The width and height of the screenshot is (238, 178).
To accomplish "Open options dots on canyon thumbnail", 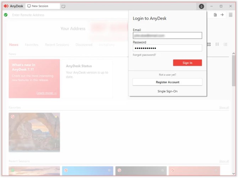I will click(55, 145).
